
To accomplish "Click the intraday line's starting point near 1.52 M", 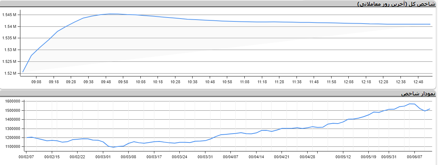I will 23,72.
